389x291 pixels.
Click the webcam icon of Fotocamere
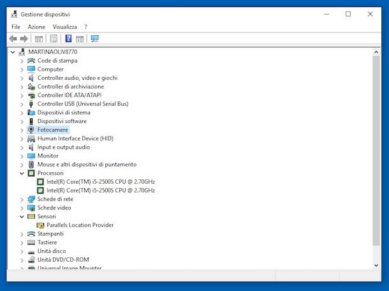pos(31,130)
